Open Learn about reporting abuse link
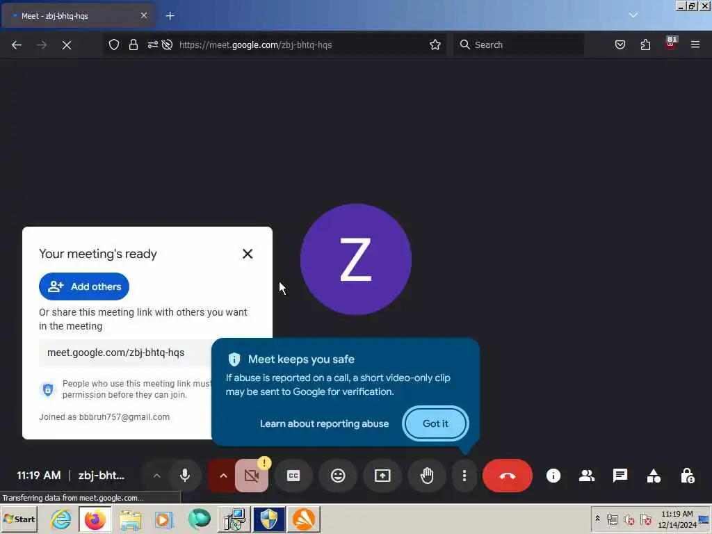Viewport: 712px width, 534px height. (324, 423)
